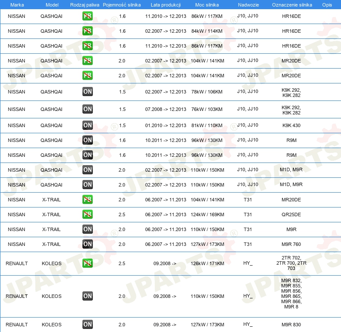
Task: Select X-Trail row with 127kW / 173KM
Action: coord(170,245)
